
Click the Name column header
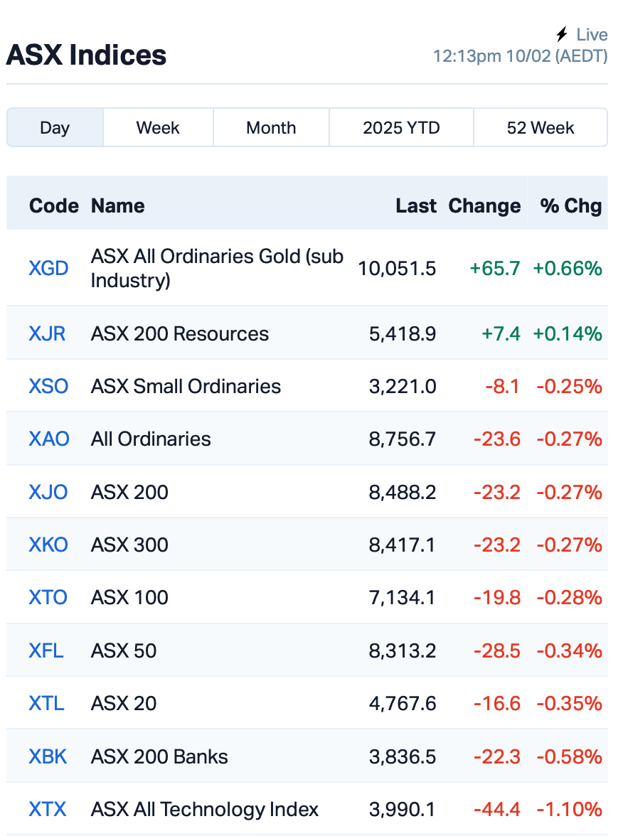click(x=118, y=206)
